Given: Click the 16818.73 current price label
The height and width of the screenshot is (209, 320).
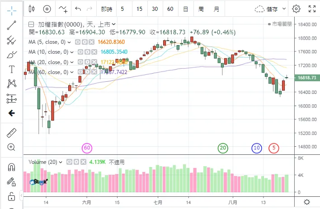Looking at the screenshot, I should [307, 78].
